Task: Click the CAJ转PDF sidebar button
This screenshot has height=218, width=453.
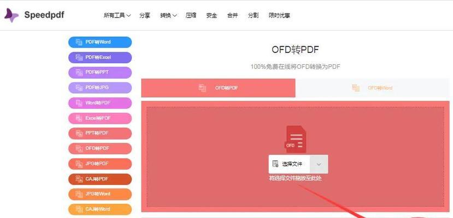Action: tap(100, 179)
